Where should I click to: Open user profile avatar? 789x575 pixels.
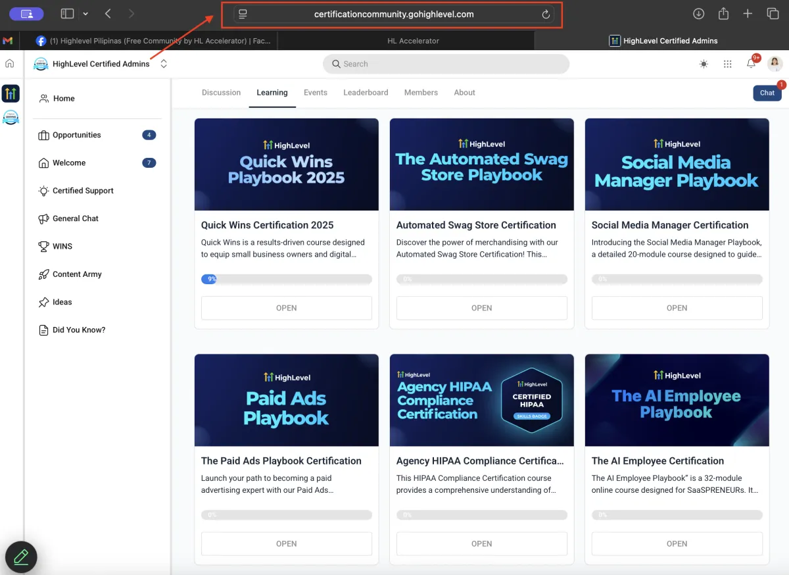coord(775,64)
